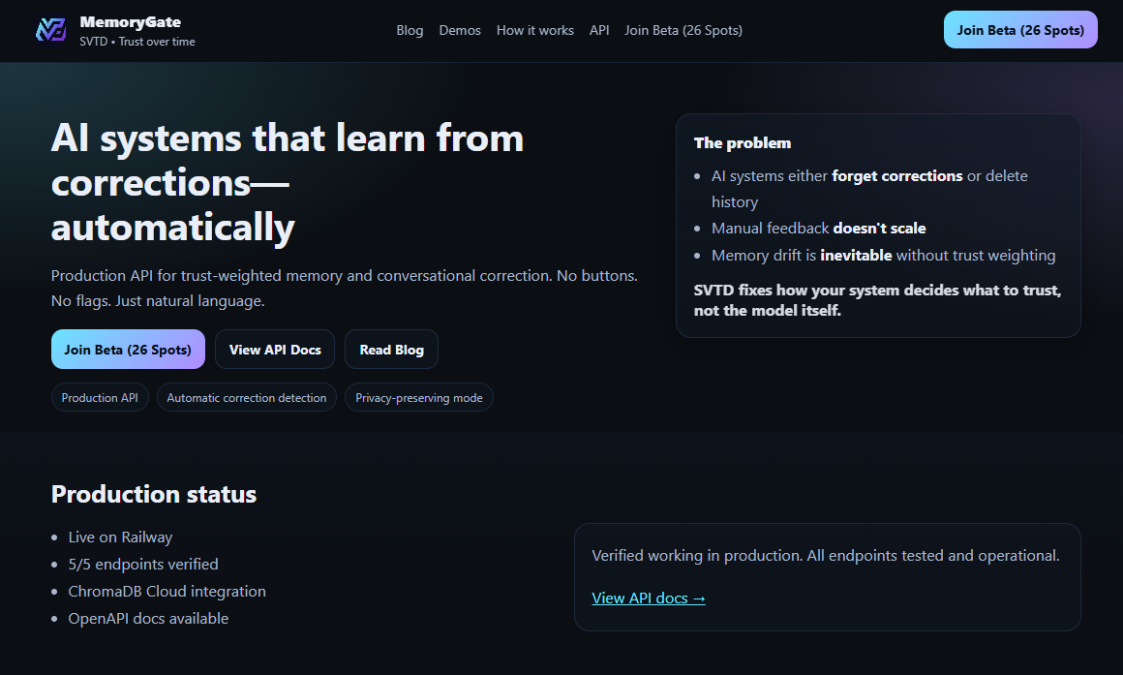Click the MemoryGate logo icon
This screenshot has width=1123, height=675.
[50, 30]
